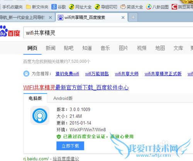Open the 八卦囧图 bookmark
This screenshot has height=161, width=193.
(157, 7)
